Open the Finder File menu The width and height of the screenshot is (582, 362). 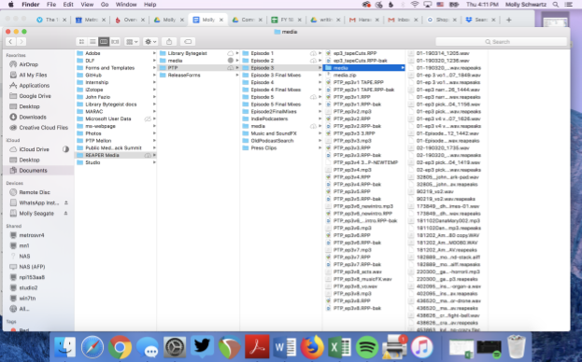click(x=51, y=5)
